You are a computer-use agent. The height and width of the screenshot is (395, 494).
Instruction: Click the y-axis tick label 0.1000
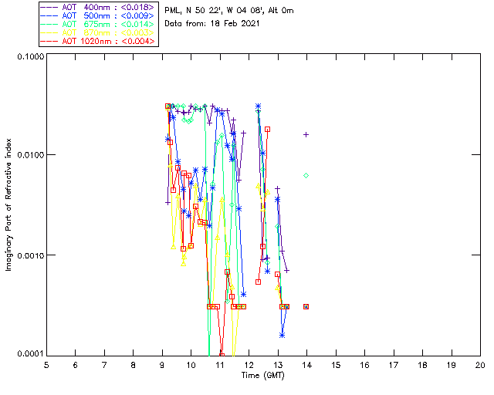(30, 56)
